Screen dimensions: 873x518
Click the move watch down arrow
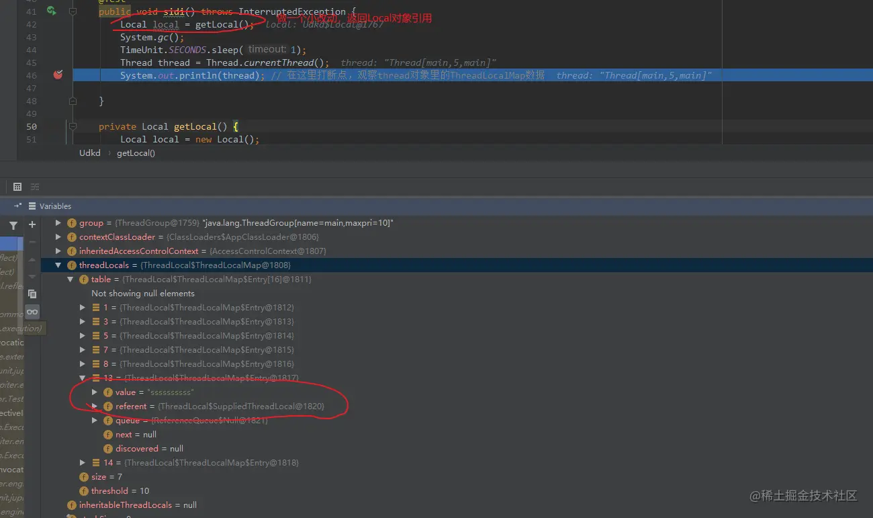coord(32,276)
